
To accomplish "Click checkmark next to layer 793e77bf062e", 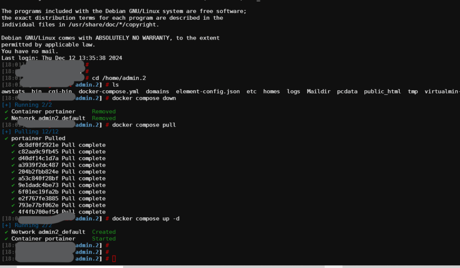I will 13,205.
